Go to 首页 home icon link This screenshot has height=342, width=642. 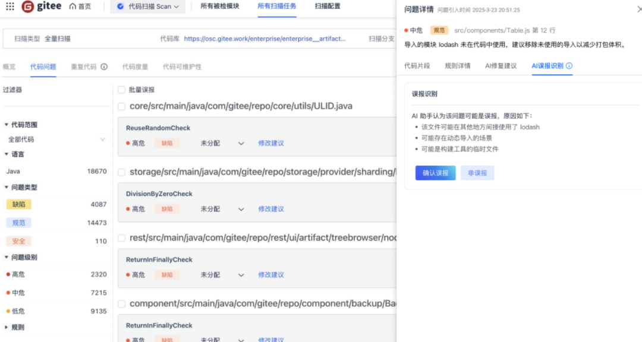coord(80,7)
